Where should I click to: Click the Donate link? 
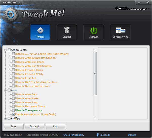click(x=132, y=135)
